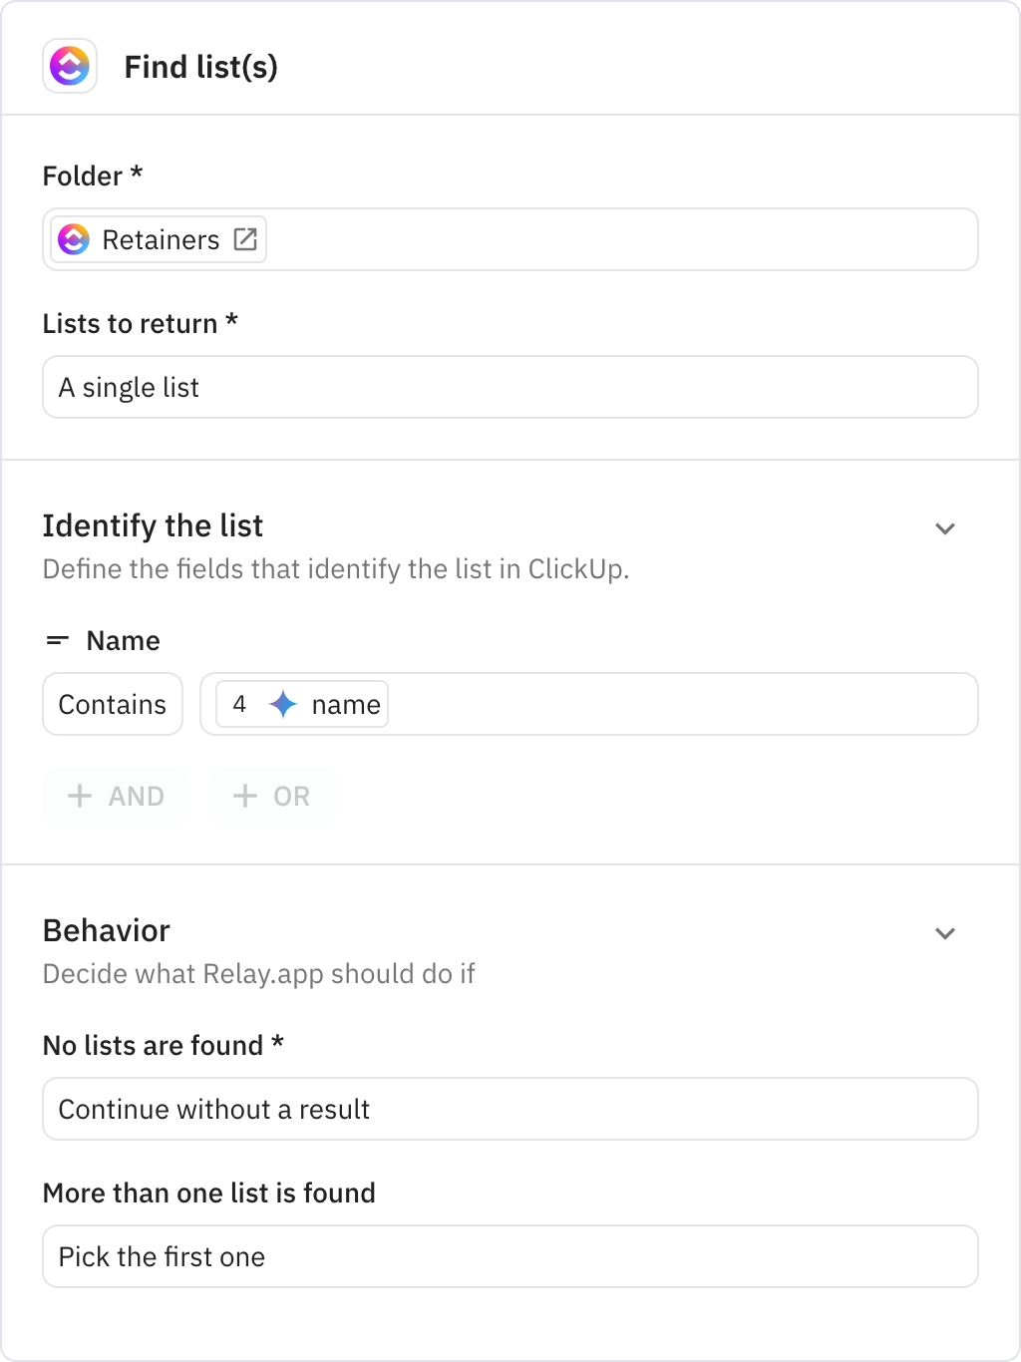
Task: Open the "More than one list is found" dropdown
Action: point(510,1256)
